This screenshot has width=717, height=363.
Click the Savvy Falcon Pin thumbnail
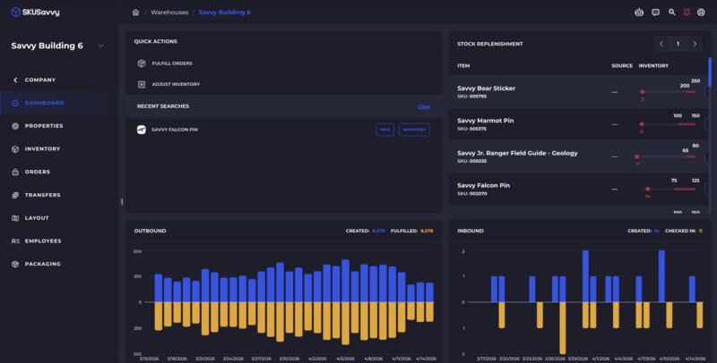[x=142, y=130]
